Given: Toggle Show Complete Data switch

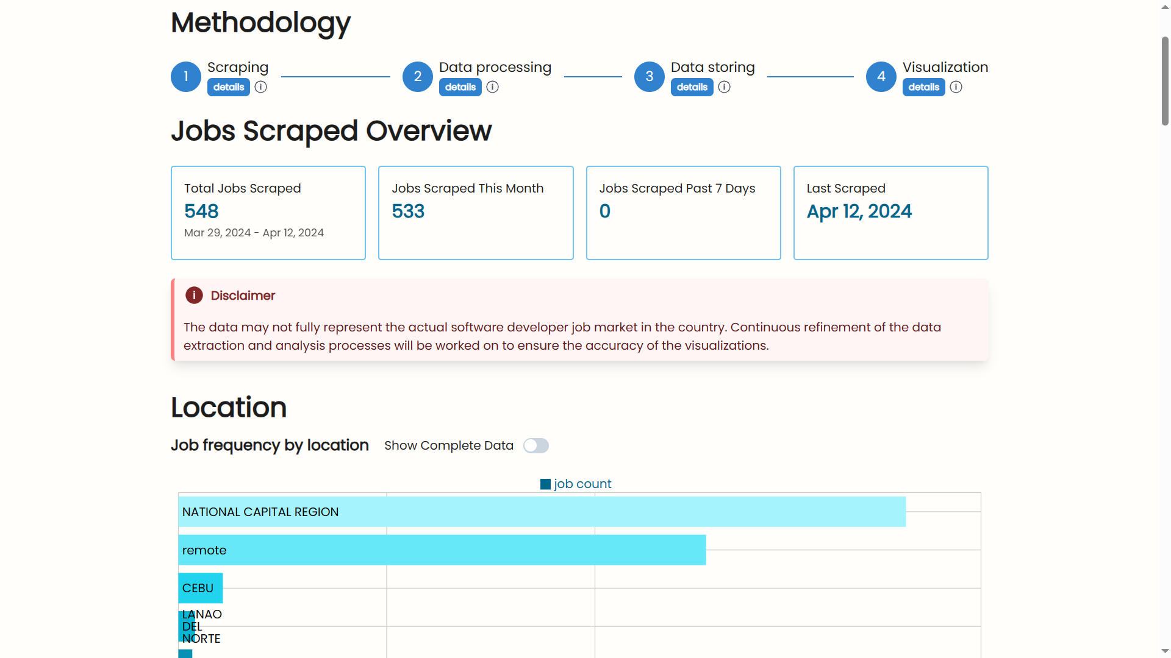Looking at the screenshot, I should pos(536,446).
